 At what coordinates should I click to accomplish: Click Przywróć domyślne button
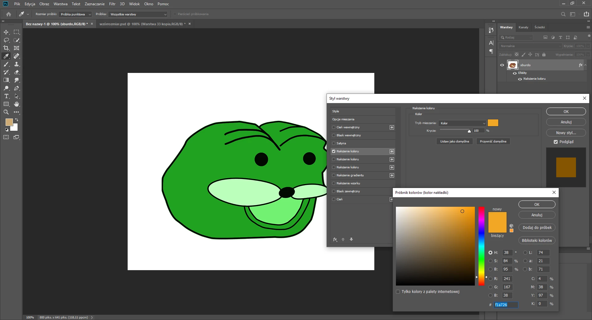pyautogui.click(x=493, y=142)
